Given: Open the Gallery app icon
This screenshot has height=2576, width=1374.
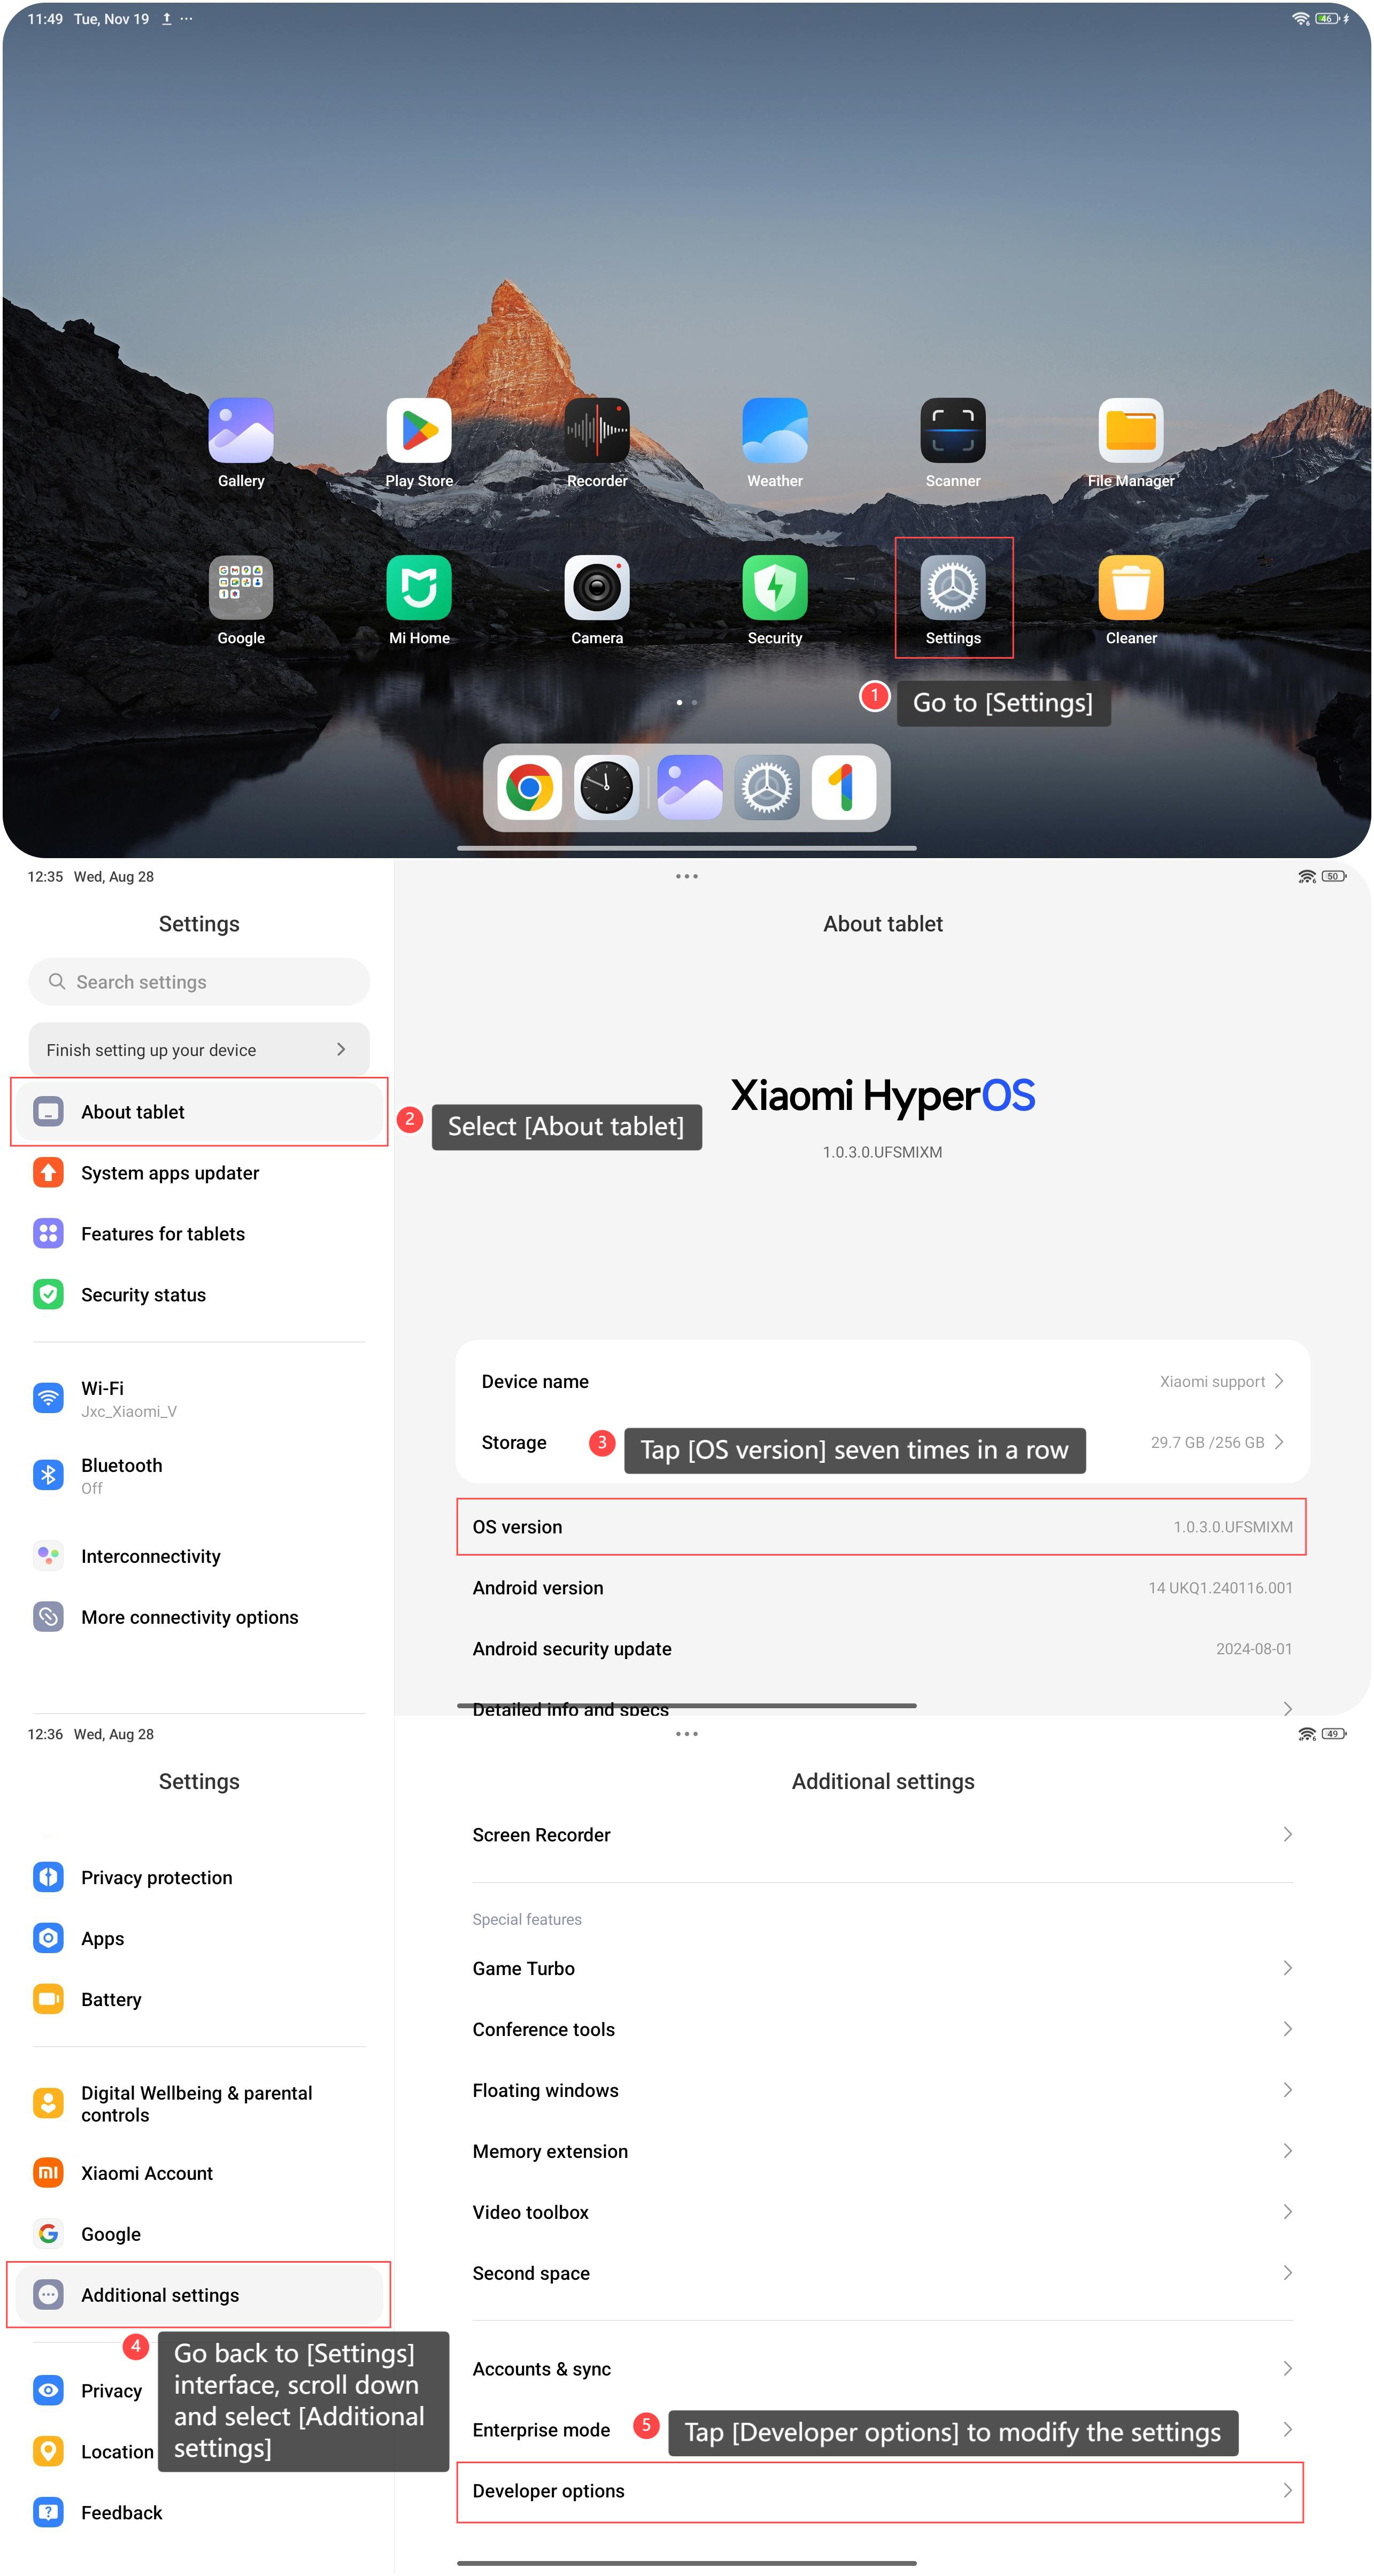Looking at the screenshot, I should point(241,431).
